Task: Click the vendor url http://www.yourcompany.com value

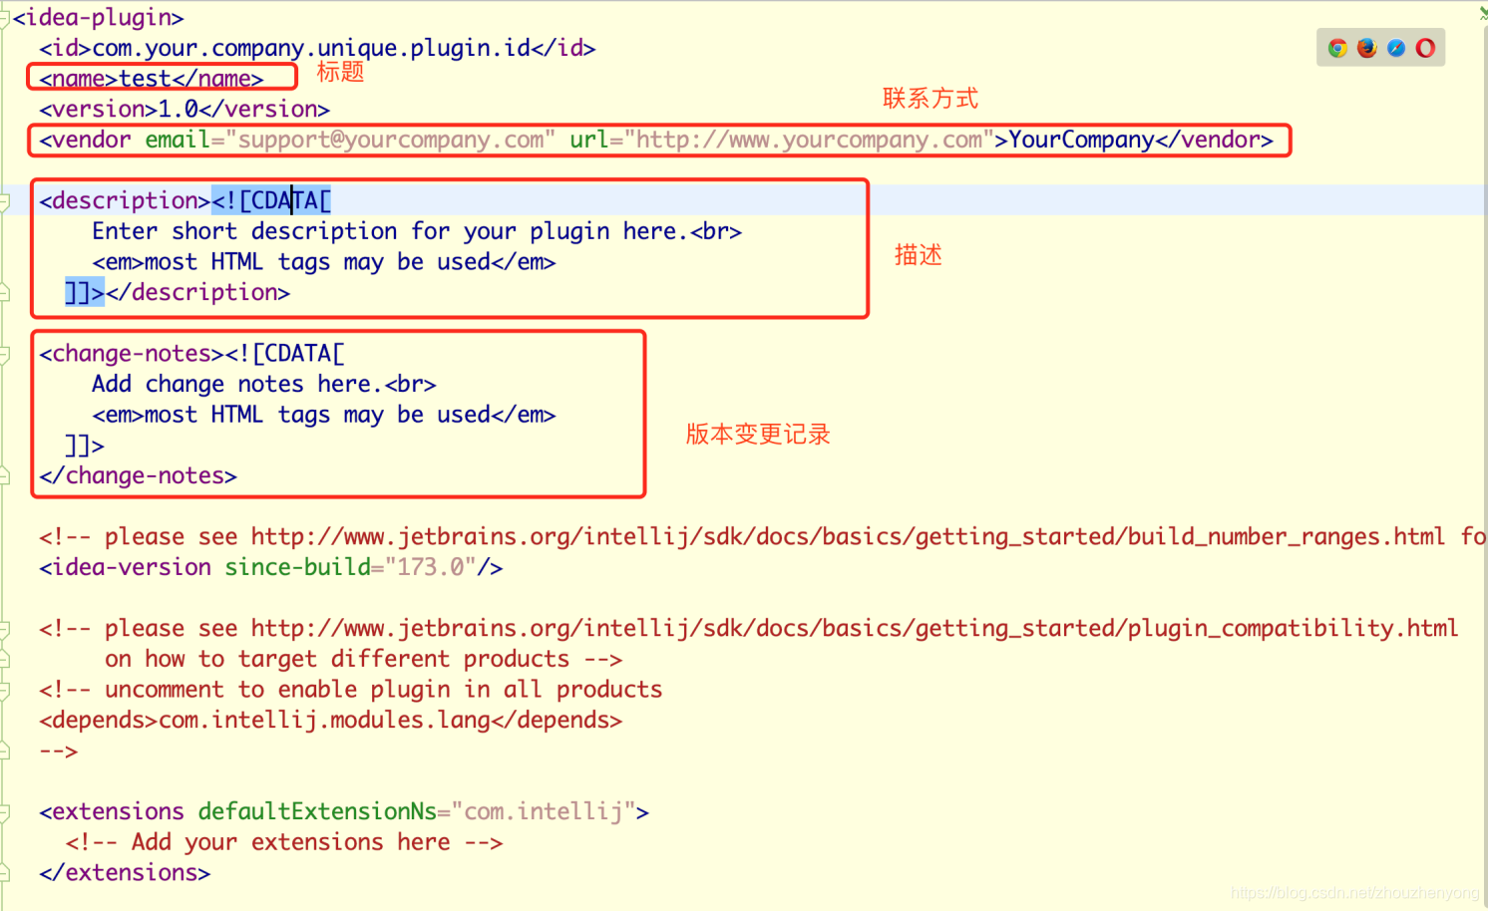Action: 809,140
